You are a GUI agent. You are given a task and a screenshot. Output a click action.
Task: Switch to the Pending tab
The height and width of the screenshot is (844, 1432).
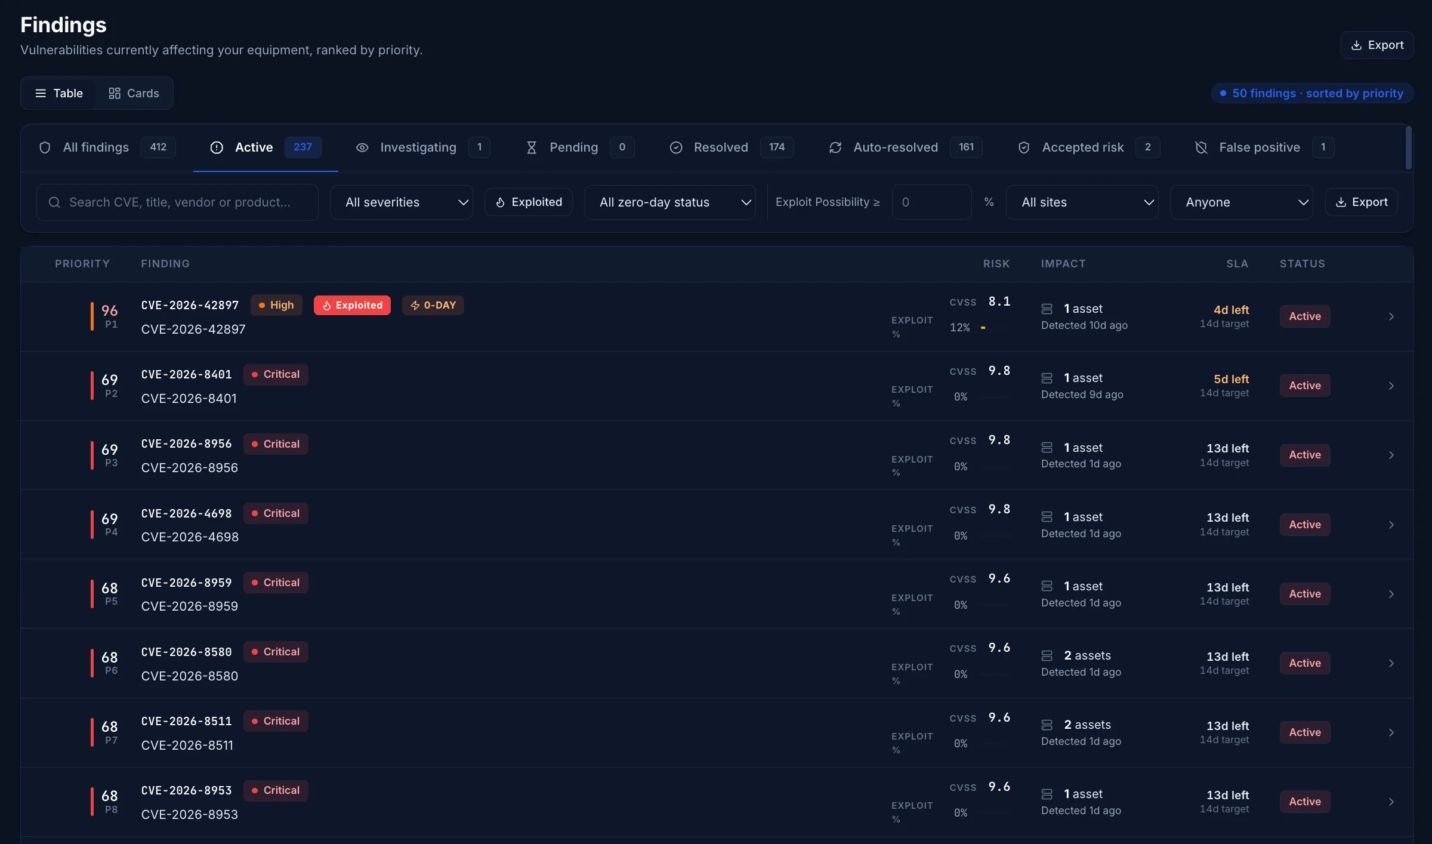(x=580, y=147)
